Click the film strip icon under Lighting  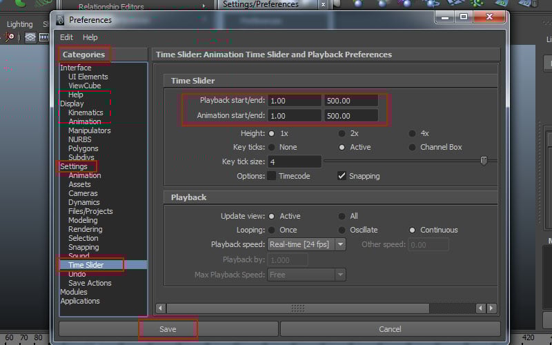(x=30, y=38)
